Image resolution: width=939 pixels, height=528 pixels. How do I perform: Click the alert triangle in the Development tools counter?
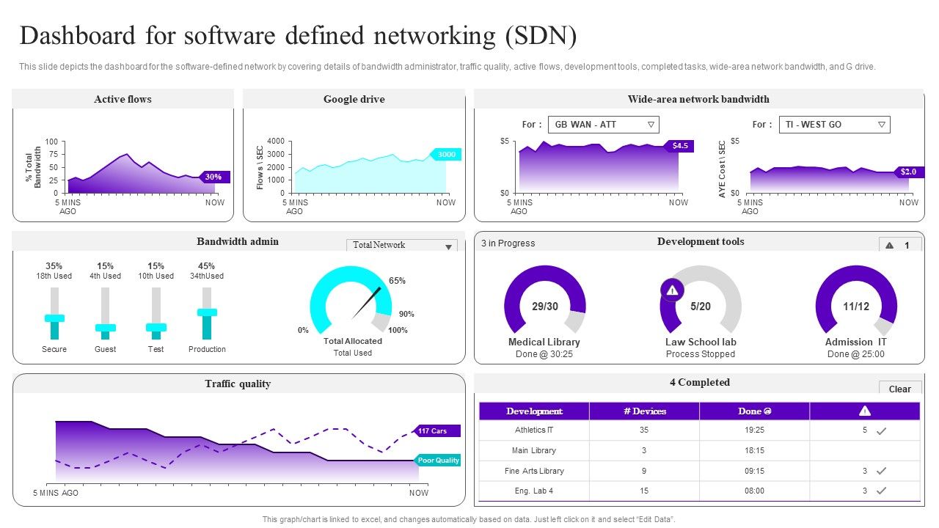tap(890, 246)
